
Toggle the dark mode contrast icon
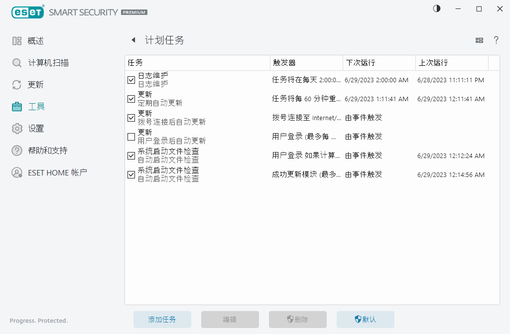coord(436,8)
